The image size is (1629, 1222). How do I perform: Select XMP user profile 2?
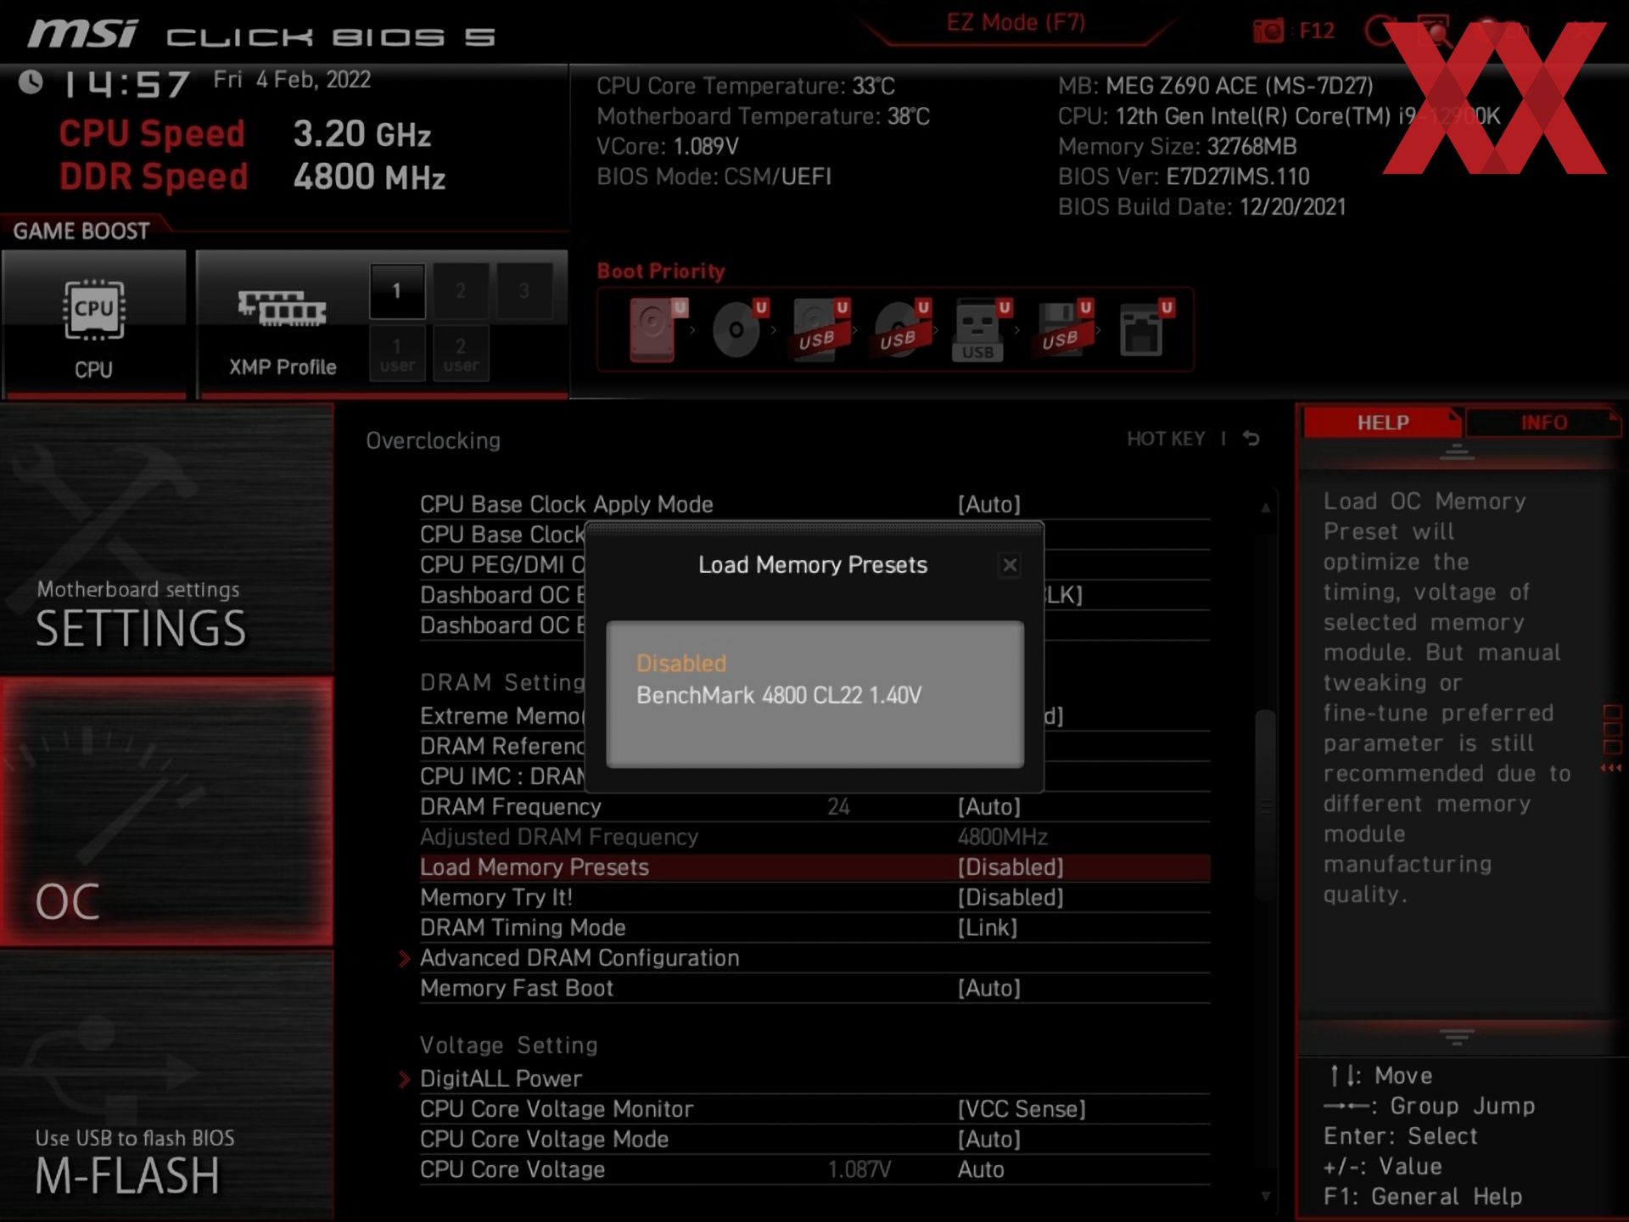point(461,354)
